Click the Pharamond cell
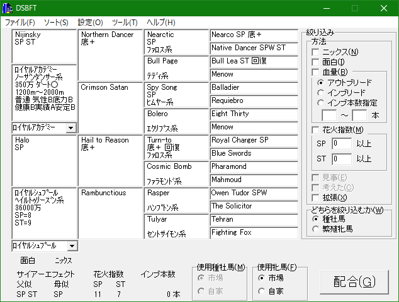 [x=254, y=167]
